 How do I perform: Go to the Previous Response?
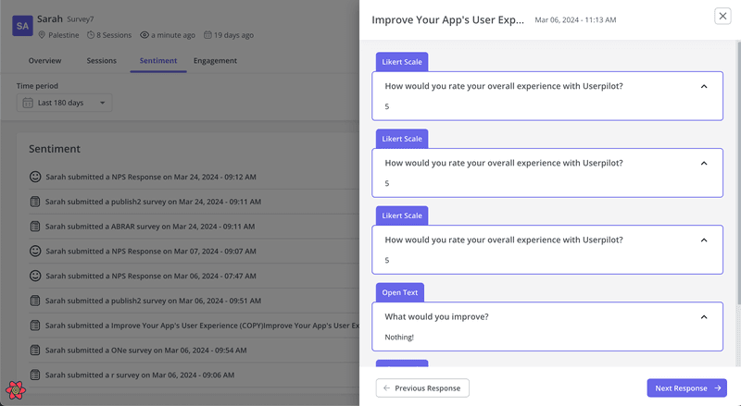coord(422,388)
